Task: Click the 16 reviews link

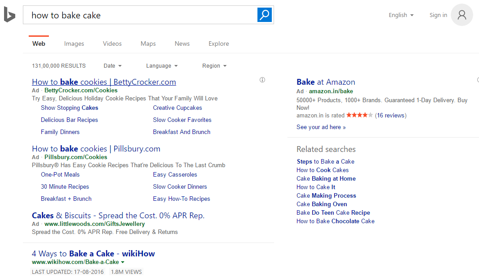Action: coord(390,115)
